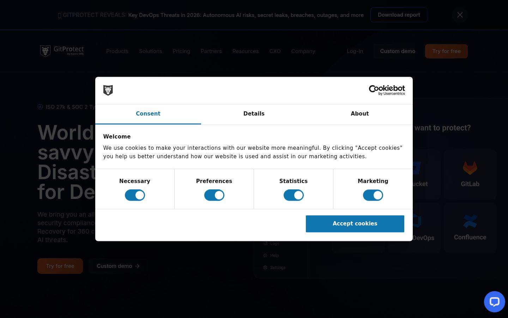Screen dimensions: 508x318
Task: Click the Custom demo arrow hero button
Action: 118,266
